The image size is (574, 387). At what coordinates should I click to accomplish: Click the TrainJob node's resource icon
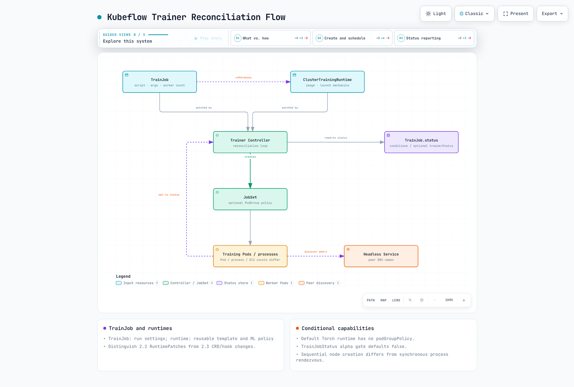click(127, 75)
